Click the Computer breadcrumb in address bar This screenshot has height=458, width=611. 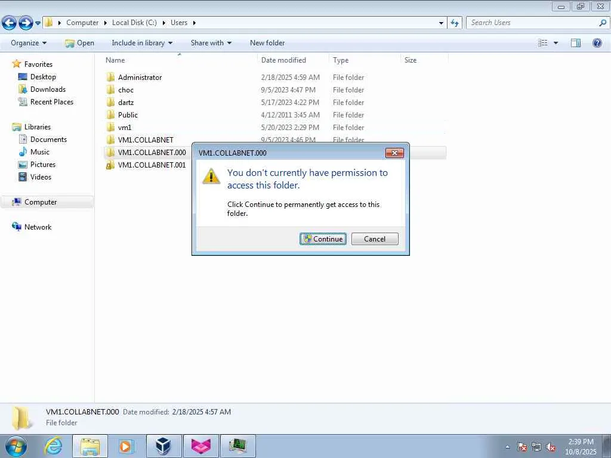click(x=82, y=23)
